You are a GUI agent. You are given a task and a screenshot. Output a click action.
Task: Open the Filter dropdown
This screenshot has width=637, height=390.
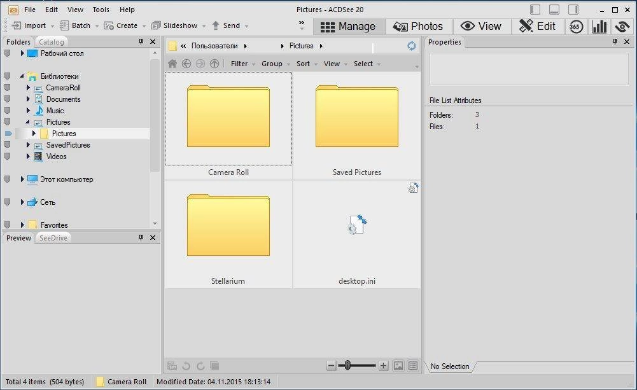click(x=243, y=64)
